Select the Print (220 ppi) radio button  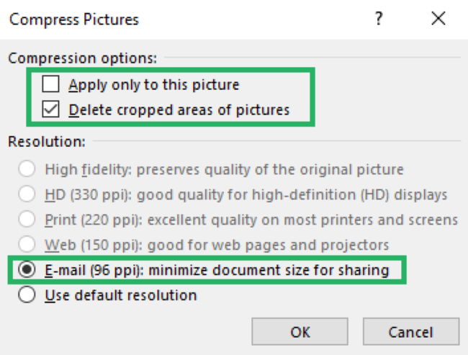pyautogui.click(x=27, y=220)
